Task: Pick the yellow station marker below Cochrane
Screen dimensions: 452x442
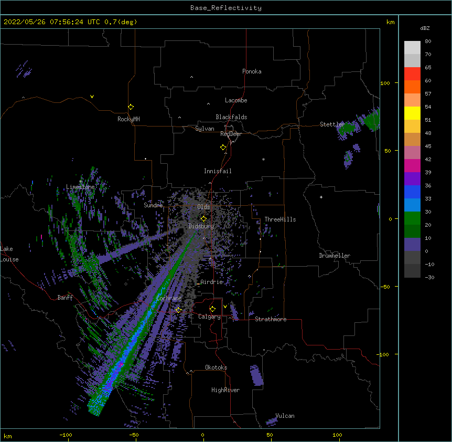Action: point(178,310)
